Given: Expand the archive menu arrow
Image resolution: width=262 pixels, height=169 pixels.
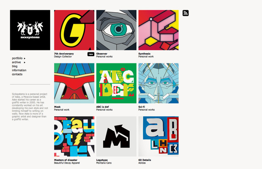Looking at the screenshot, I should pos(25,63).
